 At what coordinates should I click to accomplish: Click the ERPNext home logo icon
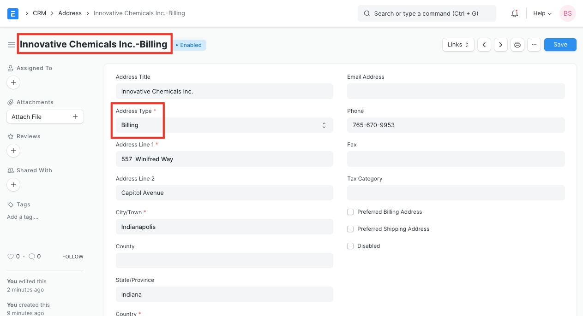[13, 13]
